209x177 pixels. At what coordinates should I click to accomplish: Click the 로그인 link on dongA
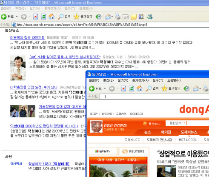[94, 114]
